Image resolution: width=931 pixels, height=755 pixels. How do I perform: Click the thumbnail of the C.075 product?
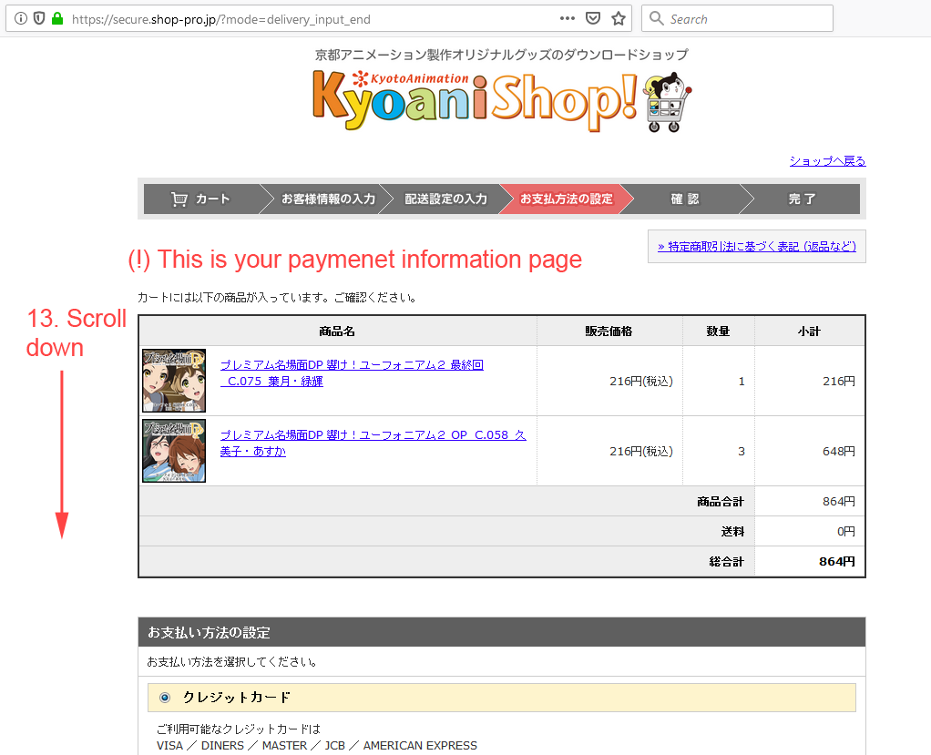point(174,381)
